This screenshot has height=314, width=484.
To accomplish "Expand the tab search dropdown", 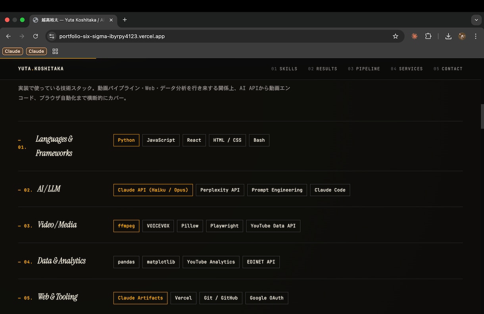I will [476, 20].
